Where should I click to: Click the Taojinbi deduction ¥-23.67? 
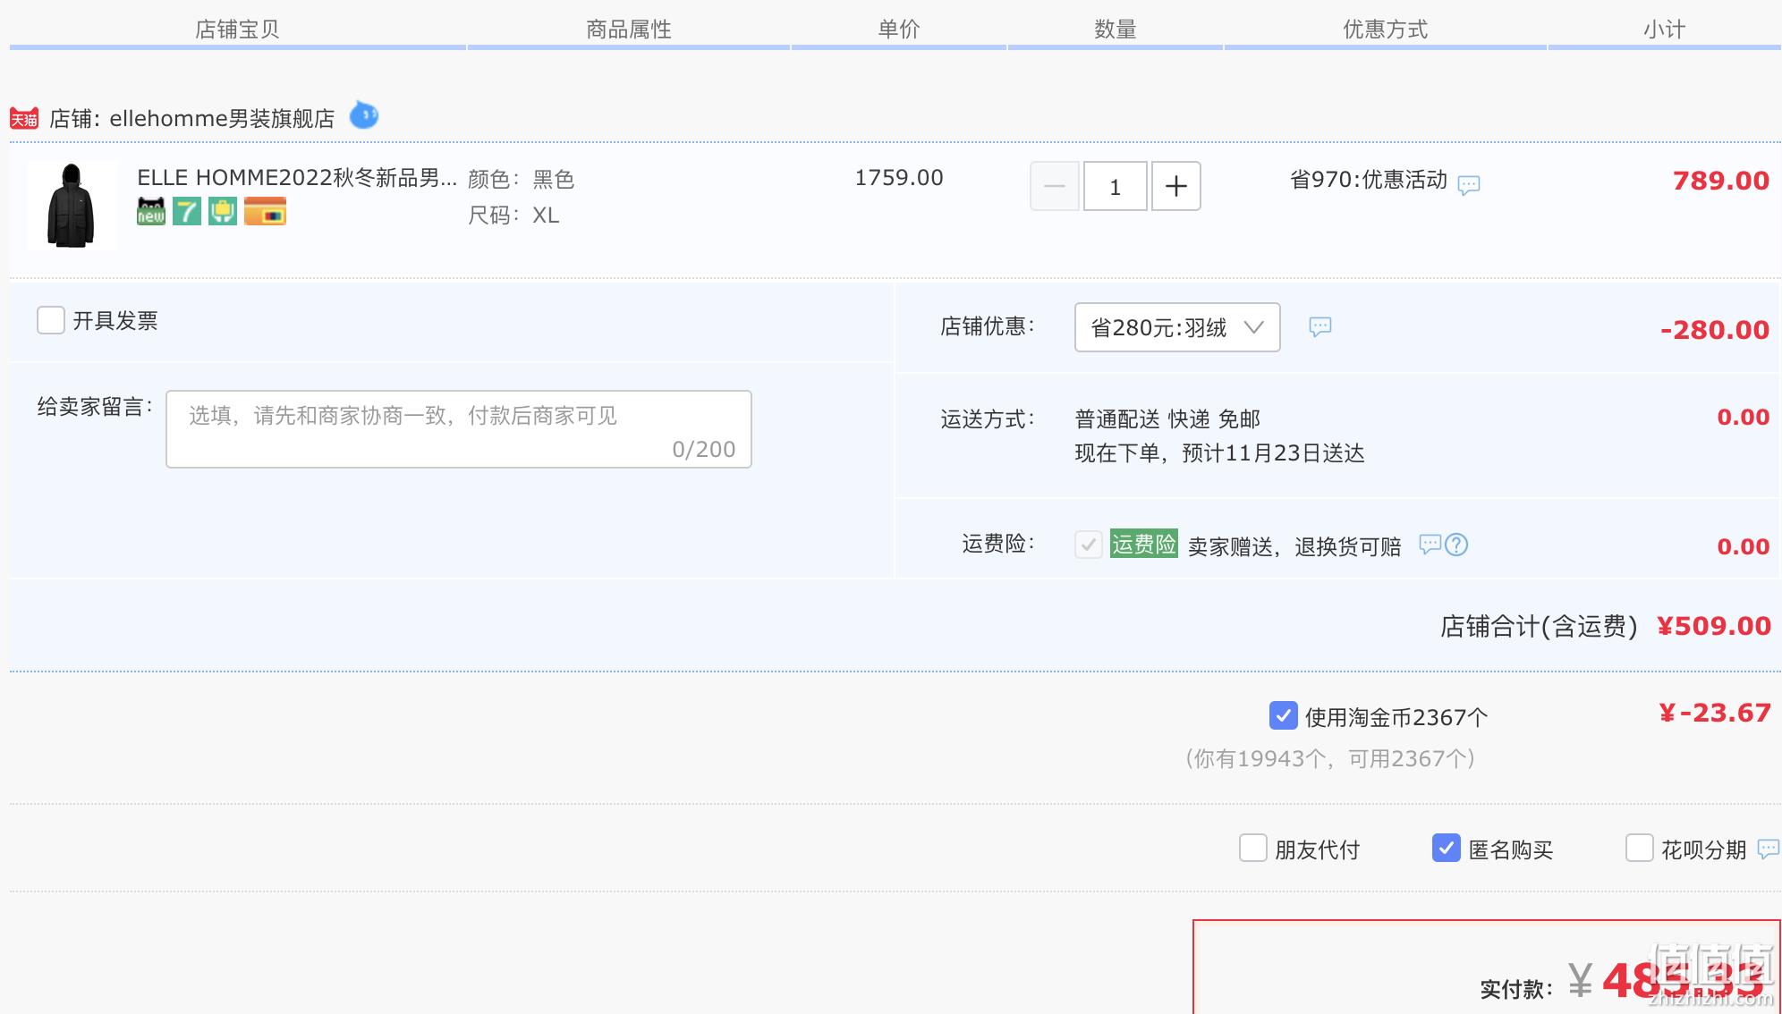(1715, 713)
